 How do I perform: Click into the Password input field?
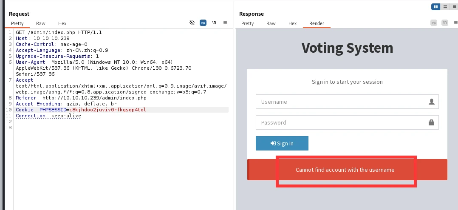tap(347, 122)
